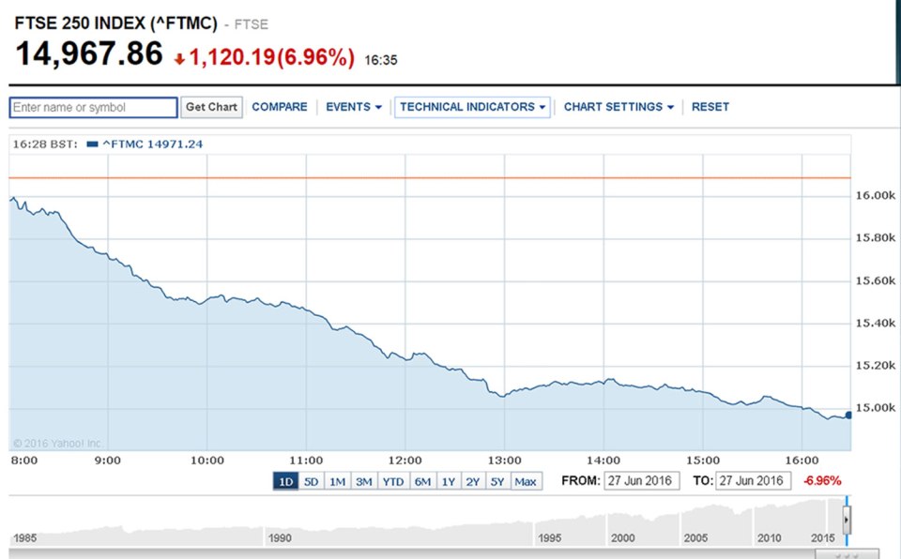
Task: Select the 5Y range tab
Action: coord(497,481)
